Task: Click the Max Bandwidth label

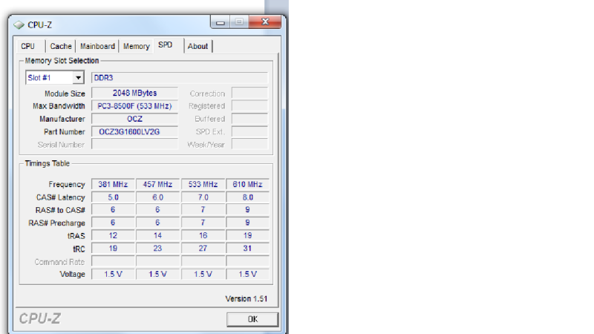Action: click(x=59, y=106)
